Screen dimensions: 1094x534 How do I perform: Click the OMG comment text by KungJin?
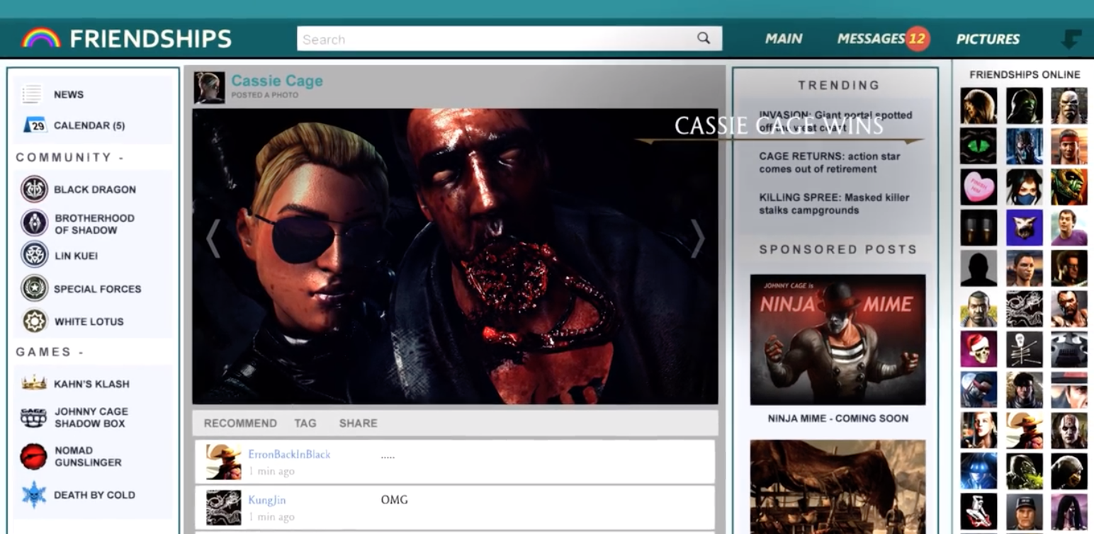pos(394,500)
